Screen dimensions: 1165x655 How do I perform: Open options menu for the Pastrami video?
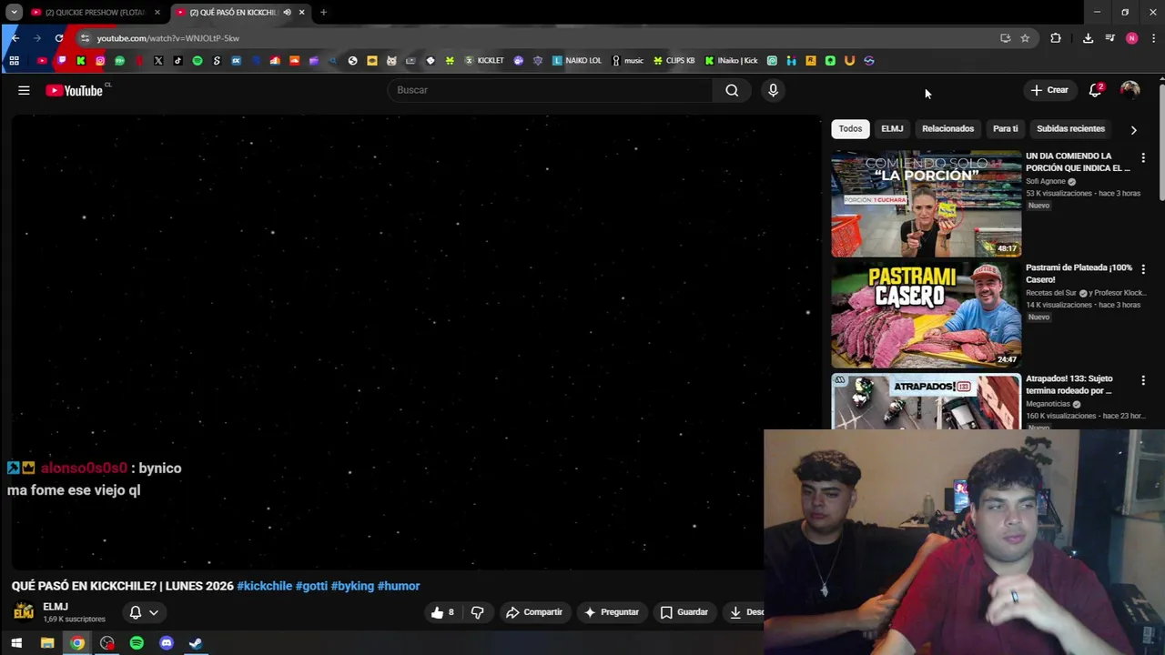pyautogui.click(x=1143, y=269)
